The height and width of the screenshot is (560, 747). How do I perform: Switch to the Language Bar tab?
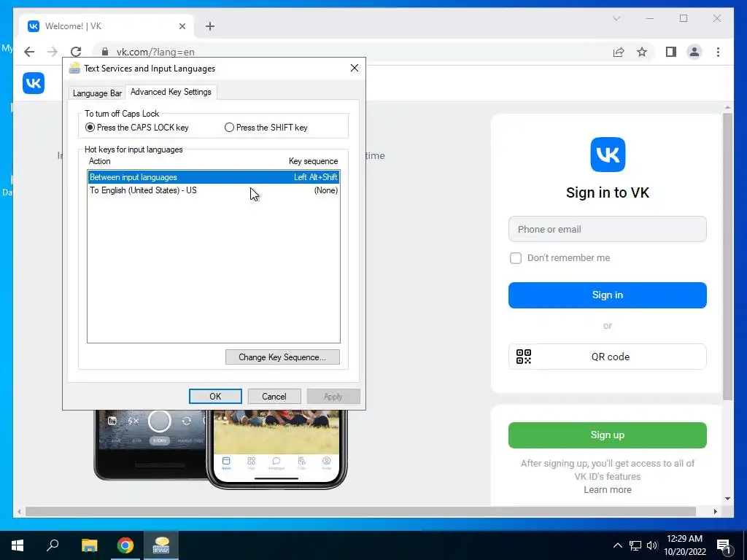click(97, 93)
